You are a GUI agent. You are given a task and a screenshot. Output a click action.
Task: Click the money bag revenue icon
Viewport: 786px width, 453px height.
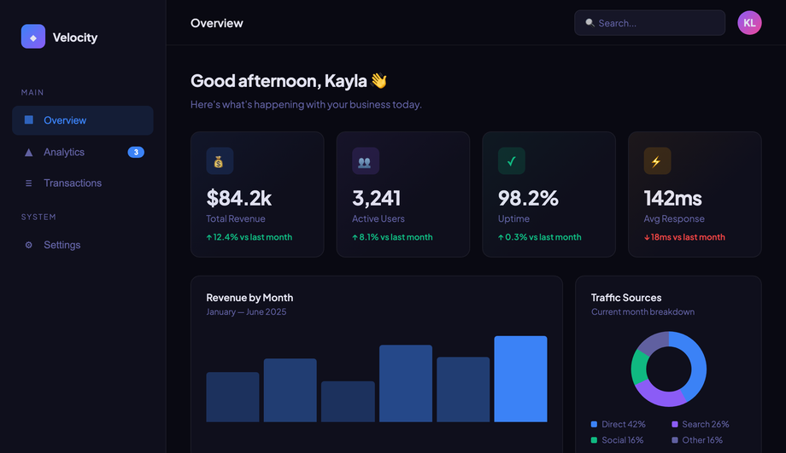pos(220,160)
